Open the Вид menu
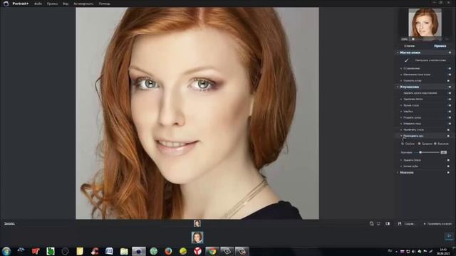Image resolution: width=456 pixels, height=256 pixels. pos(66,4)
